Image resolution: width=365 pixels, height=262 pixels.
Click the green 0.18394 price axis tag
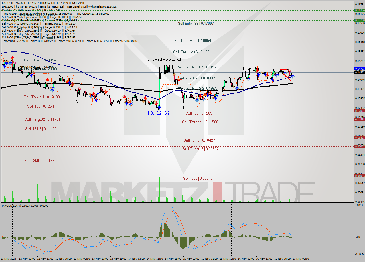pos(359,10)
